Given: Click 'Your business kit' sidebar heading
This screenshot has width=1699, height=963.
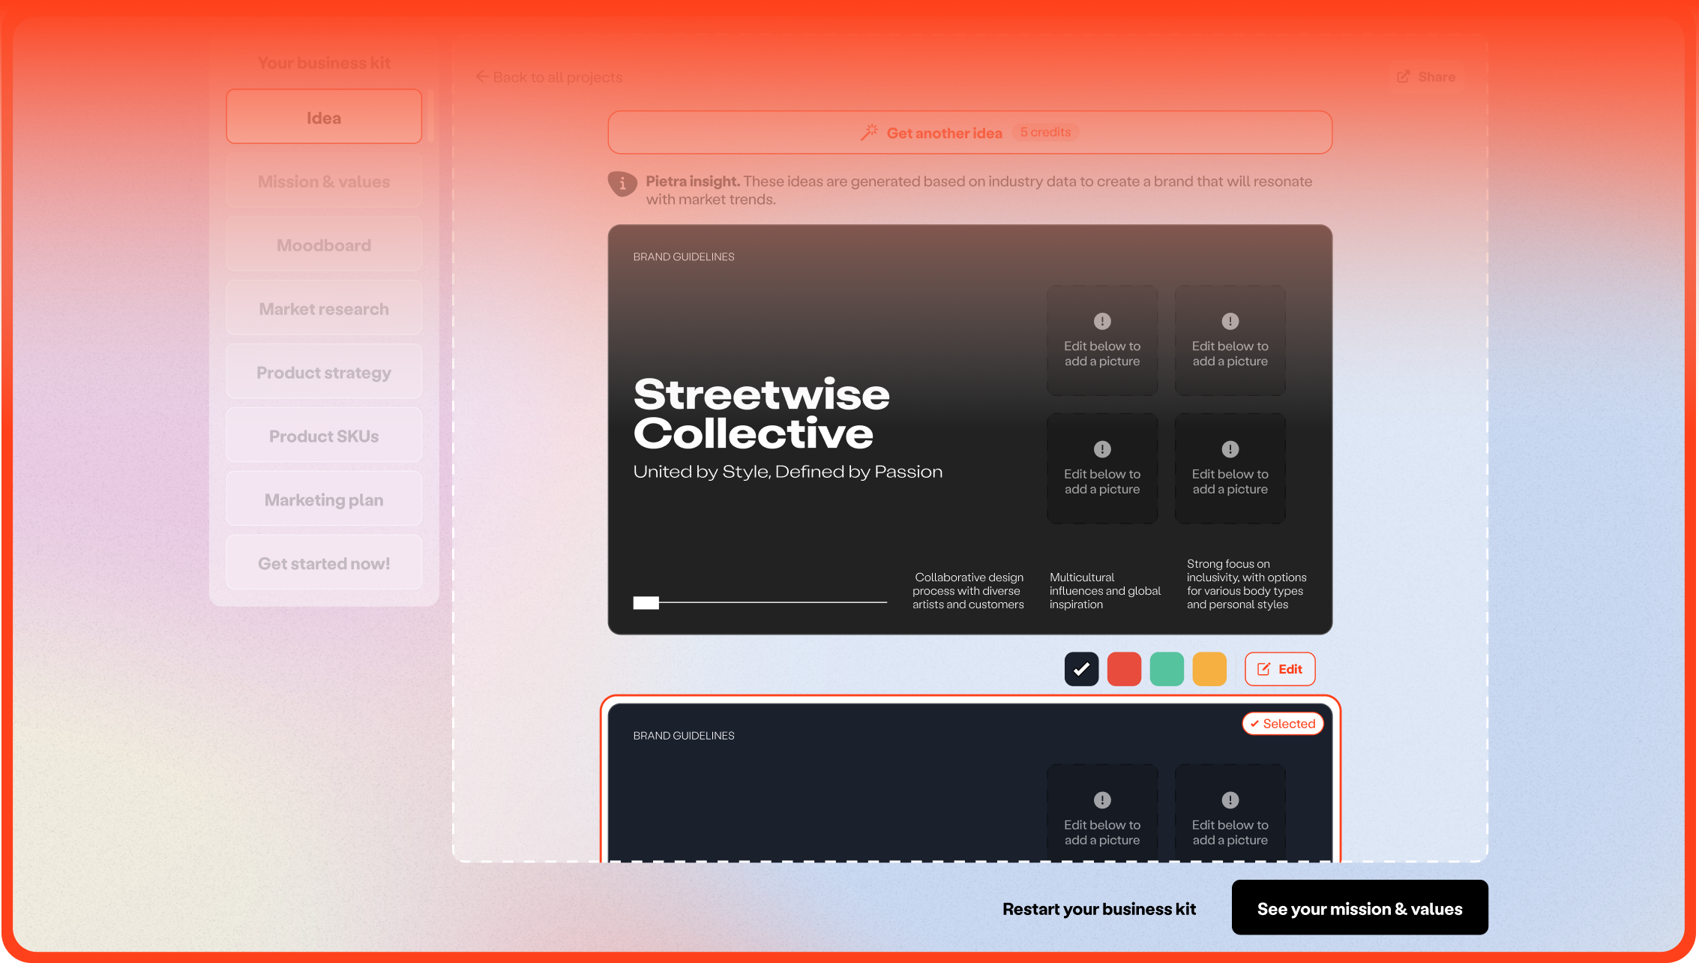Looking at the screenshot, I should (x=324, y=63).
